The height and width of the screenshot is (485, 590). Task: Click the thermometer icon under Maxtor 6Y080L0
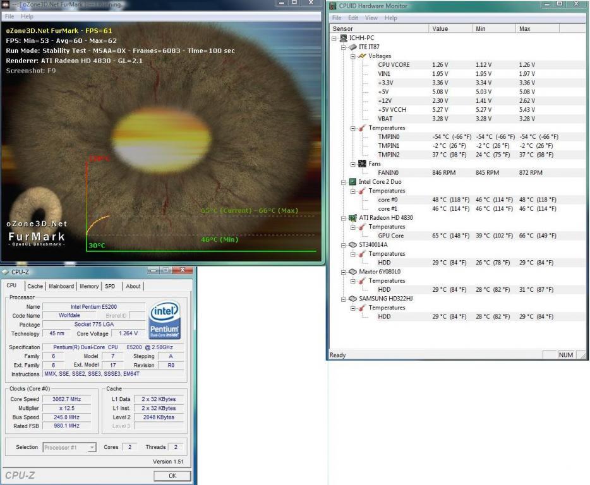point(362,281)
